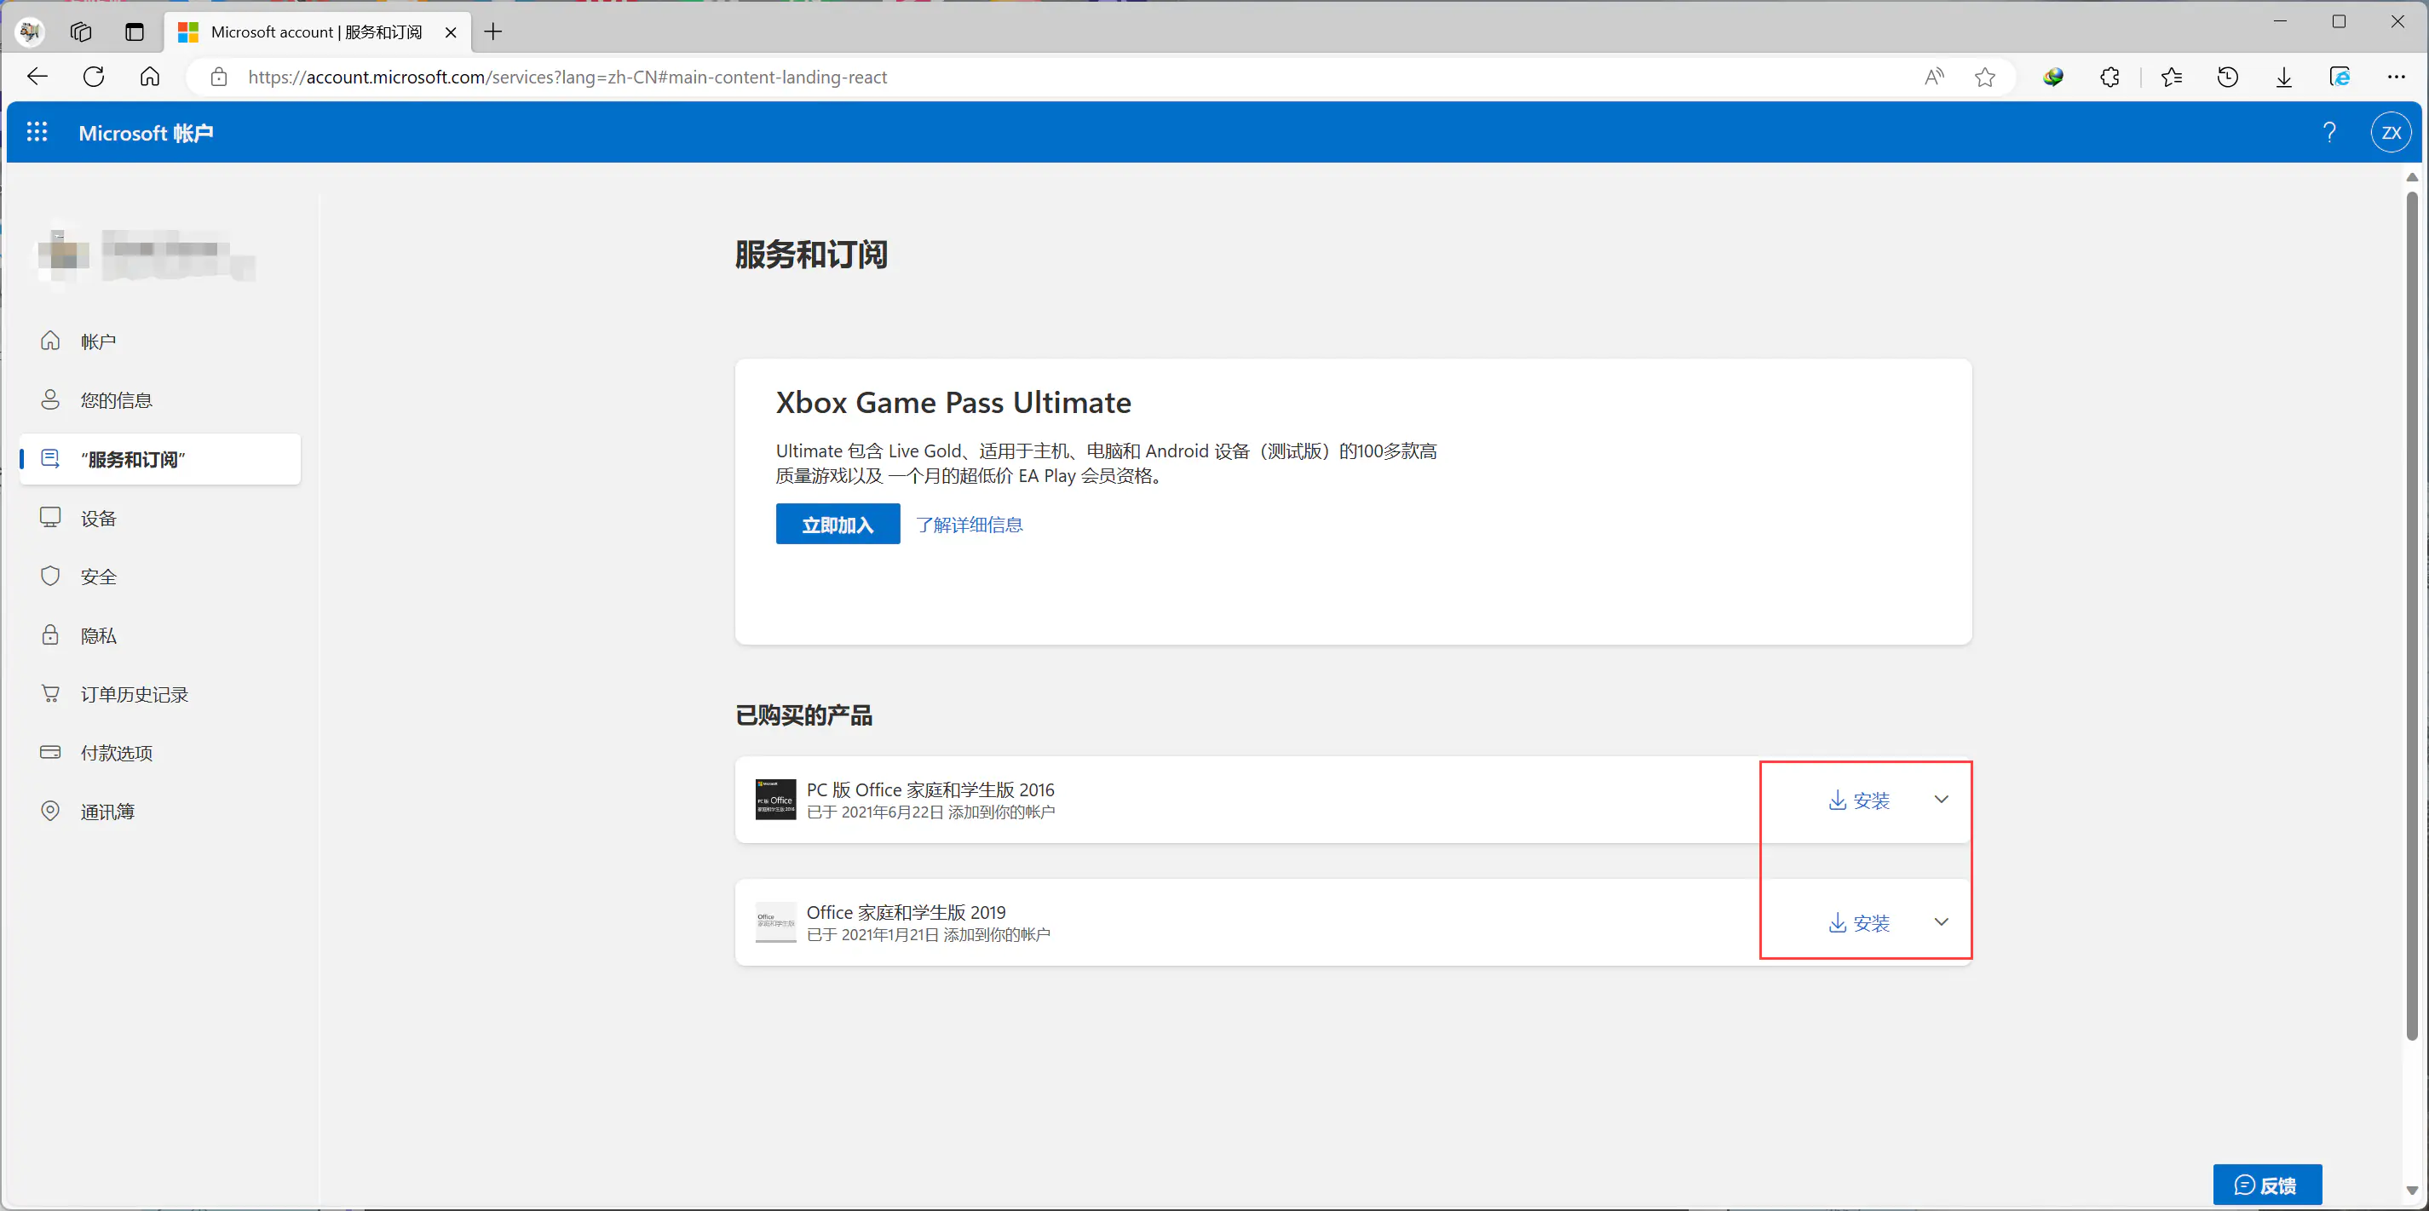Screen dimensions: 2429x1211
Task: Expand Office 2016 product details chevron
Action: click(1941, 799)
